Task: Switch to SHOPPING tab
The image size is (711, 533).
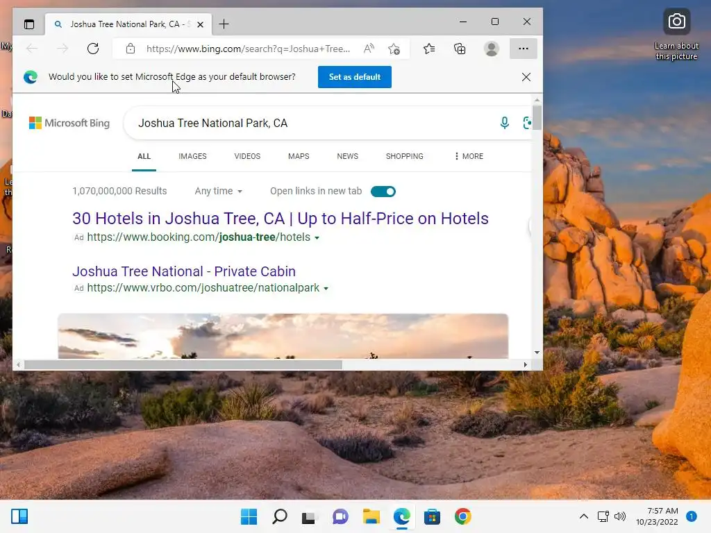Action: click(x=405, y=156)
